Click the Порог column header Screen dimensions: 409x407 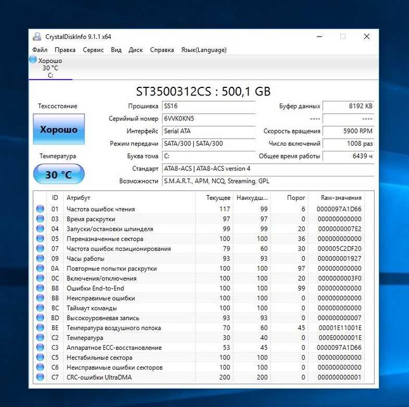coord(290,197)
